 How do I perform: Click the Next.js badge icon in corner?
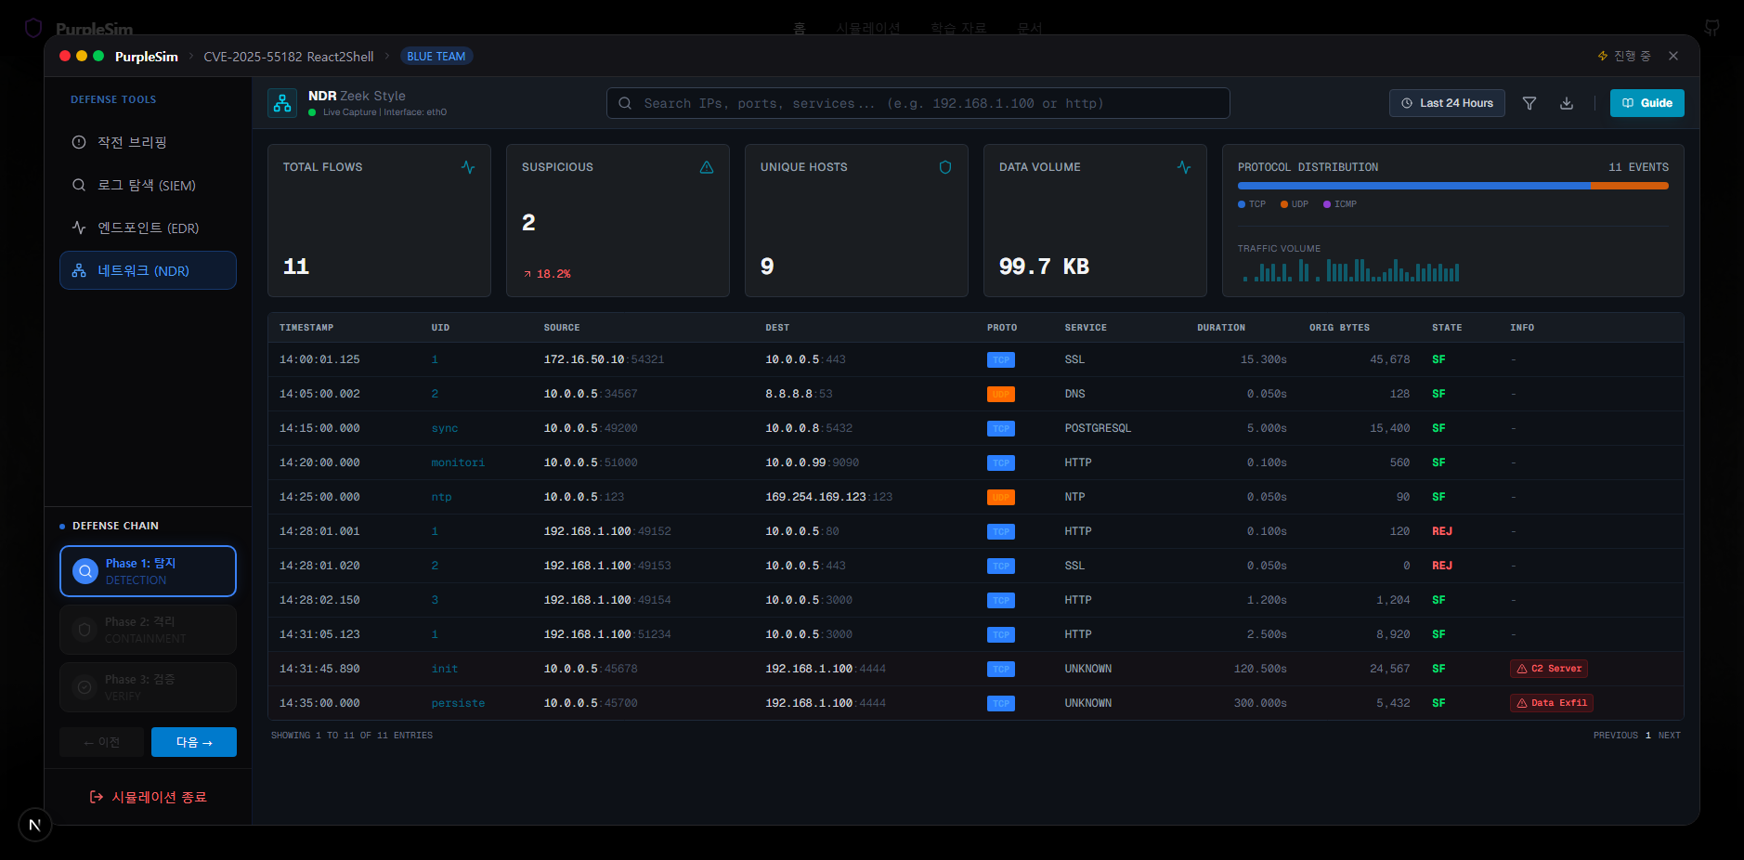35,824
